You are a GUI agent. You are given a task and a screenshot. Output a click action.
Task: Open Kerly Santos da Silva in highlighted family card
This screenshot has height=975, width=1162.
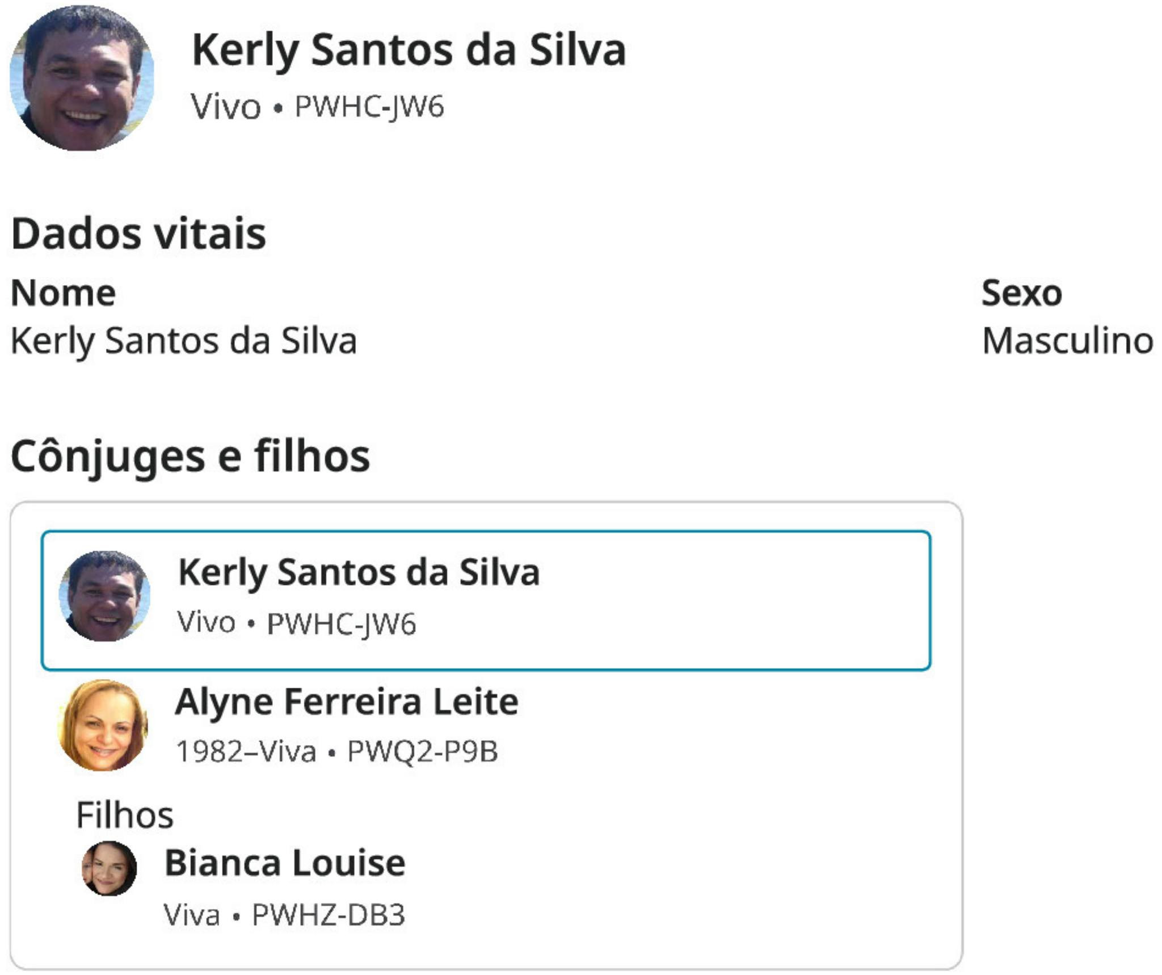click(359, 572)
